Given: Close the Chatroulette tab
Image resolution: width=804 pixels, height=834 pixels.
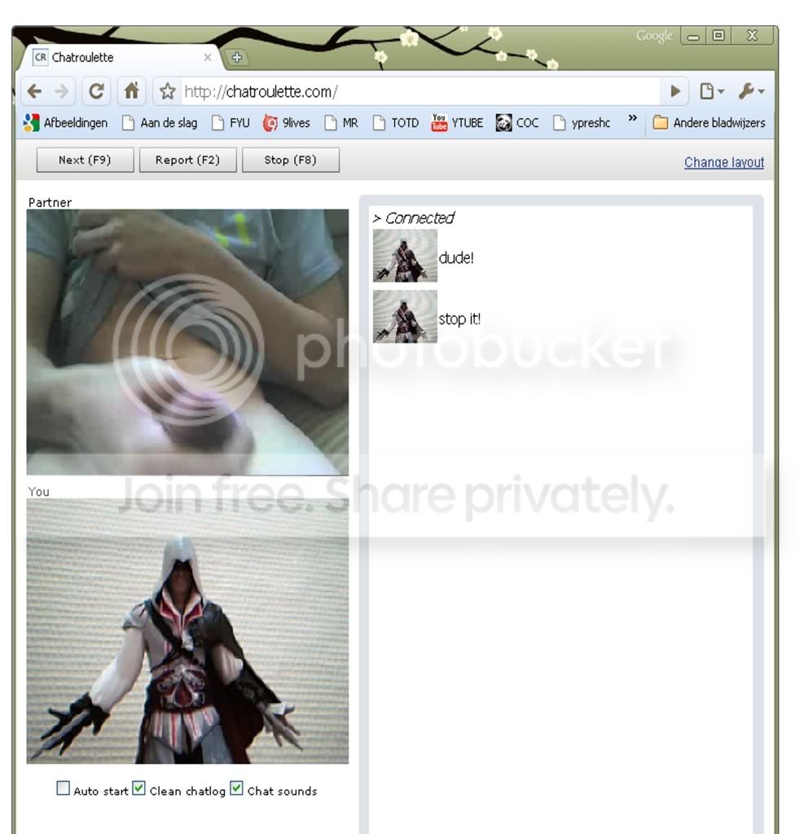Looking at the screenshot, I should coord(208,58).
